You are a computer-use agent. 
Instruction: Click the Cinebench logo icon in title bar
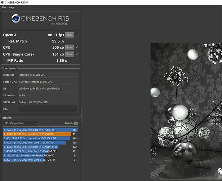coord(2,3)
